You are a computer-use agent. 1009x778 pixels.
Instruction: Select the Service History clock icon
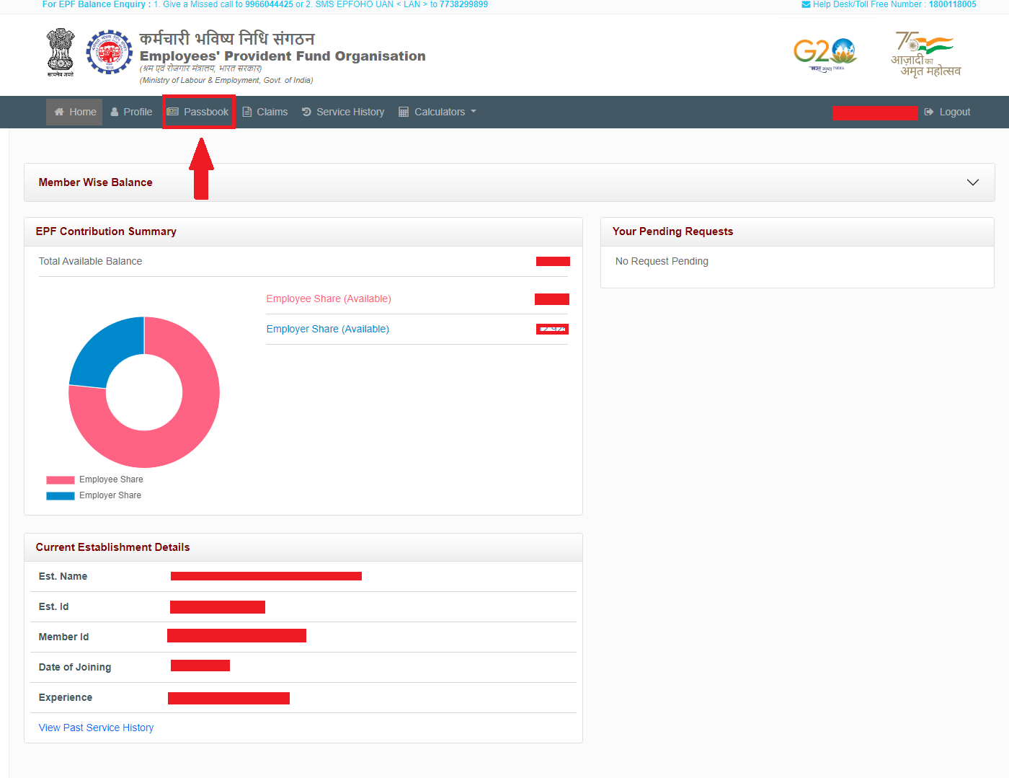tap(306, 112)
